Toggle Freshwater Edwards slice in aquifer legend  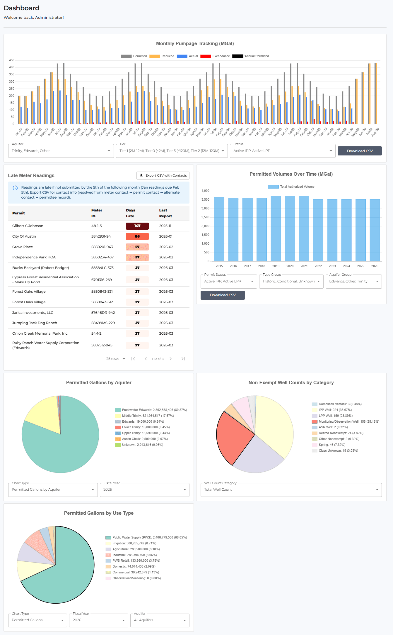(151, 410)
